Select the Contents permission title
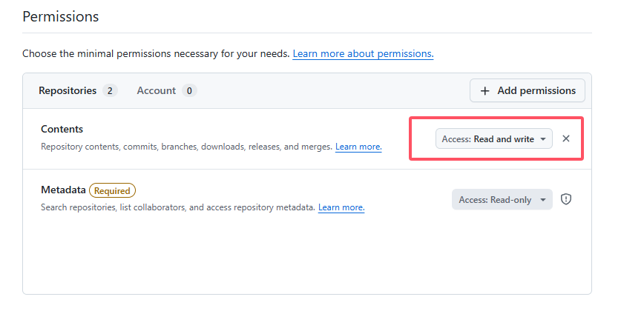 point(62,129)
